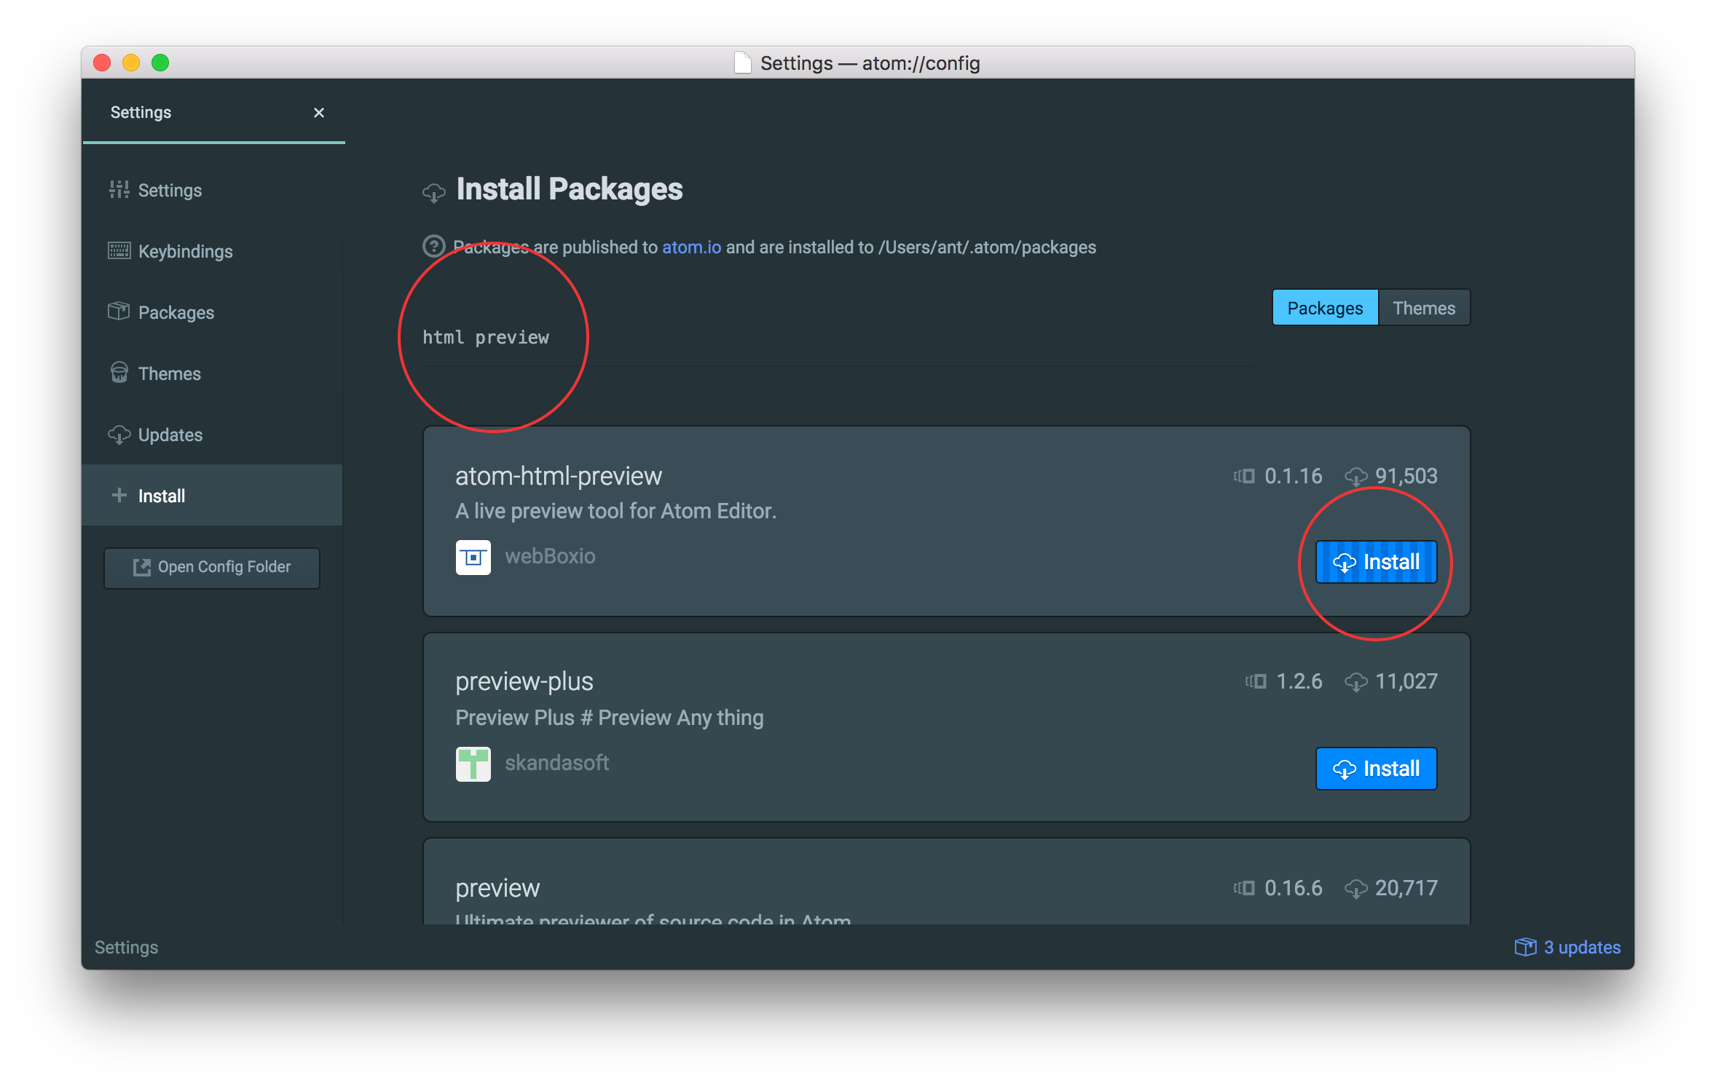Click the Install Packages heading
This screenshot has width=1716, height=1086.
(570, 190)
